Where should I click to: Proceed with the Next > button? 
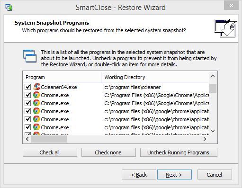click(x=174, y=175)
